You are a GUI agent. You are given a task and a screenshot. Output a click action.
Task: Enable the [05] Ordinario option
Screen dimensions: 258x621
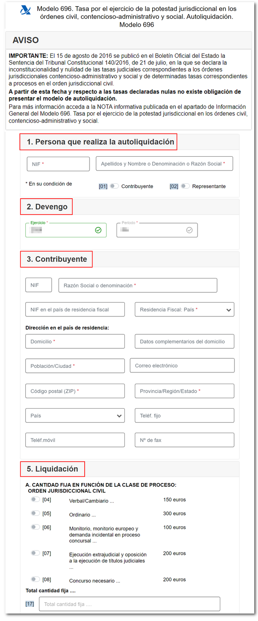click(x=35, y=513)
